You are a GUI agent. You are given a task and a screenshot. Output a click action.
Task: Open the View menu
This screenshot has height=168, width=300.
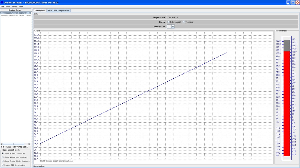point(8,6)
